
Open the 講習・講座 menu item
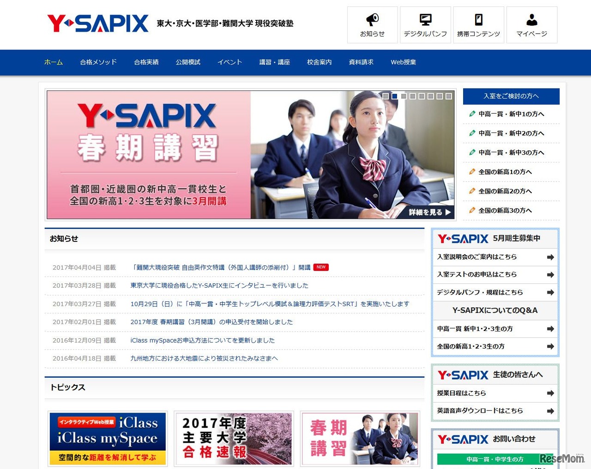(275, 62)
